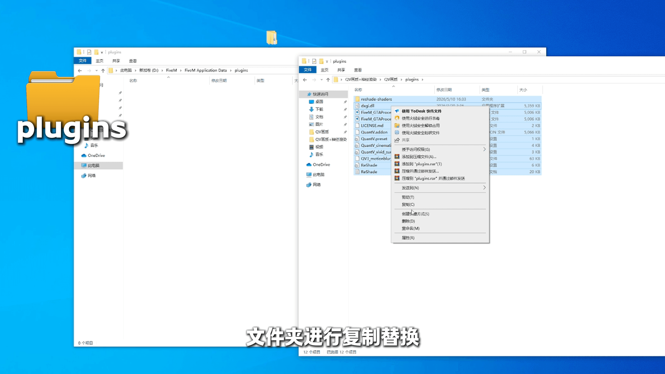Select 删除(D) from the context menu
Viewport: 665px width, 374px height.
408,221
